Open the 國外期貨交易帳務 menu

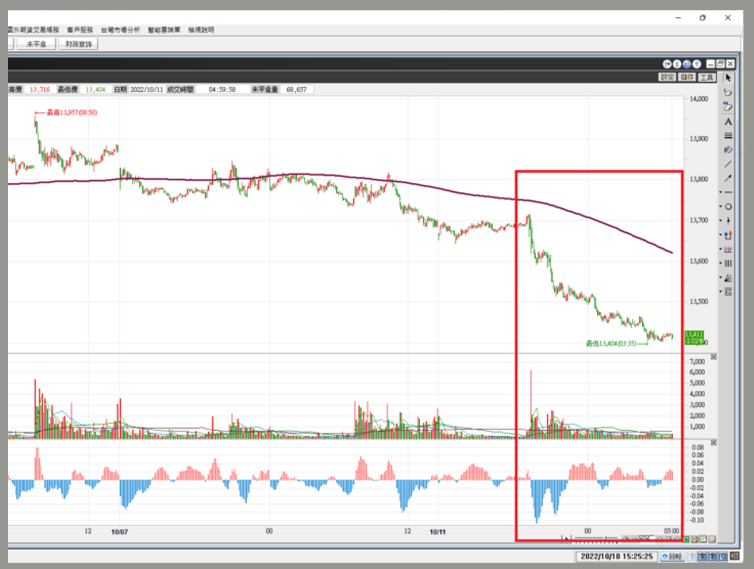[x=34, y=30]
